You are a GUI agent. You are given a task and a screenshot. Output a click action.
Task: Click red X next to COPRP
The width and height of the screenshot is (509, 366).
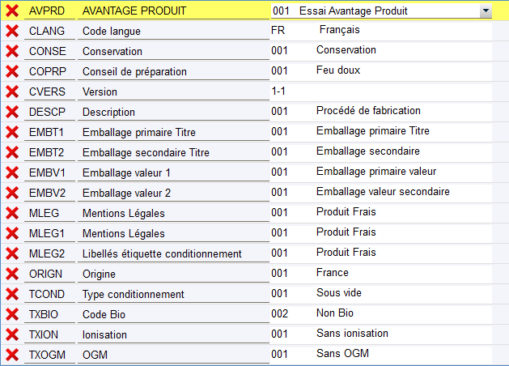point(12,72)
